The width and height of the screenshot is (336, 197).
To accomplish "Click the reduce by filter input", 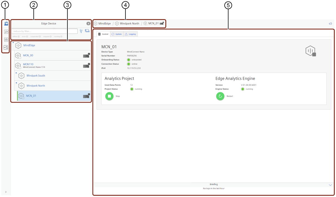I will (x=45, y=31).
